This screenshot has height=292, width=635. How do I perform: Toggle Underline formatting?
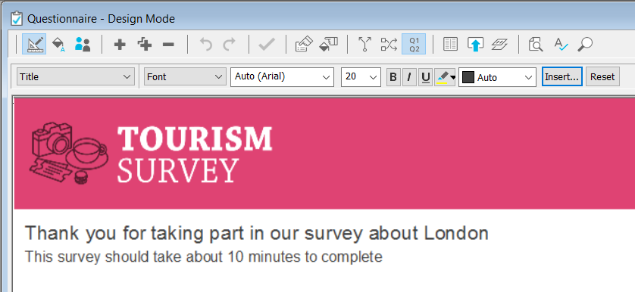pyautogui.click(x=425, y=77)
